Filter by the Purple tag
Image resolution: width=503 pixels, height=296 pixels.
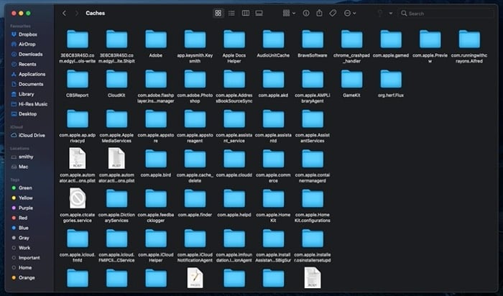(x=22, y=208)
